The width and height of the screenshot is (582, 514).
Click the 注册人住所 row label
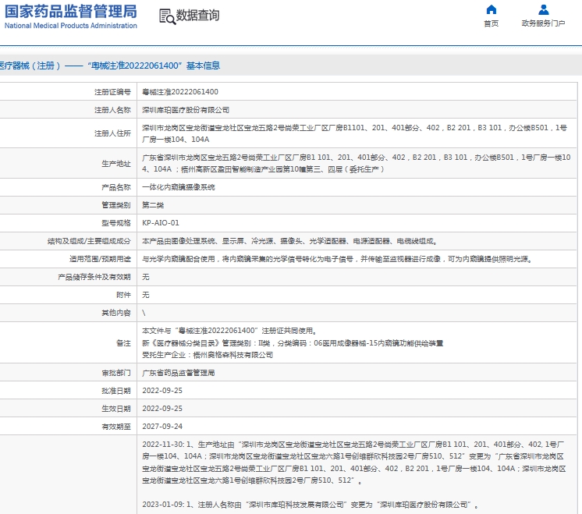[x=112, y=133]
